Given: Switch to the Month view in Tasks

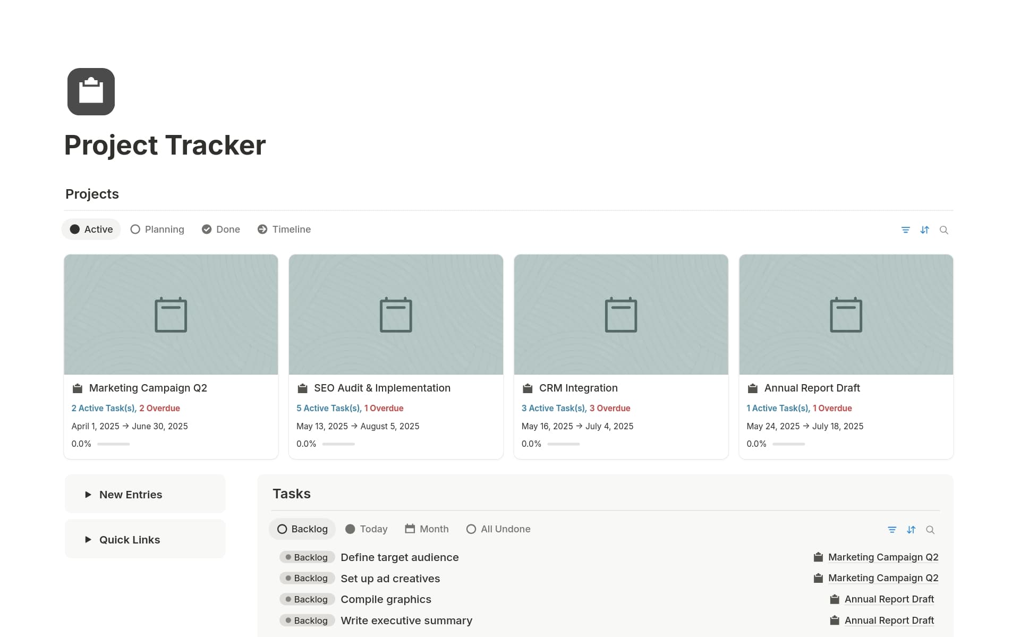Looking at the screenshot, I should point(427,529).
